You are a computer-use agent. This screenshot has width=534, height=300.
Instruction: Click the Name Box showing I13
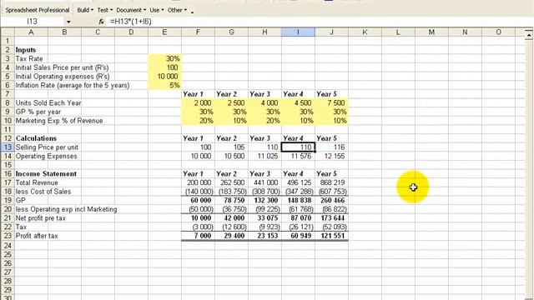(33, 22)
